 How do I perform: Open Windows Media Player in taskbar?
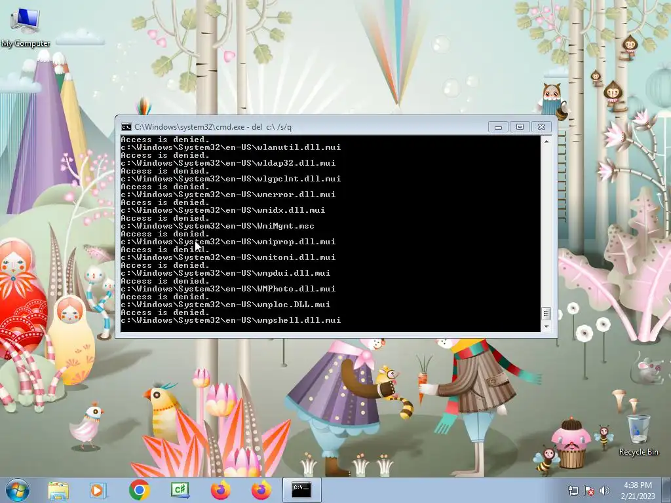click(x=98, y=490)
